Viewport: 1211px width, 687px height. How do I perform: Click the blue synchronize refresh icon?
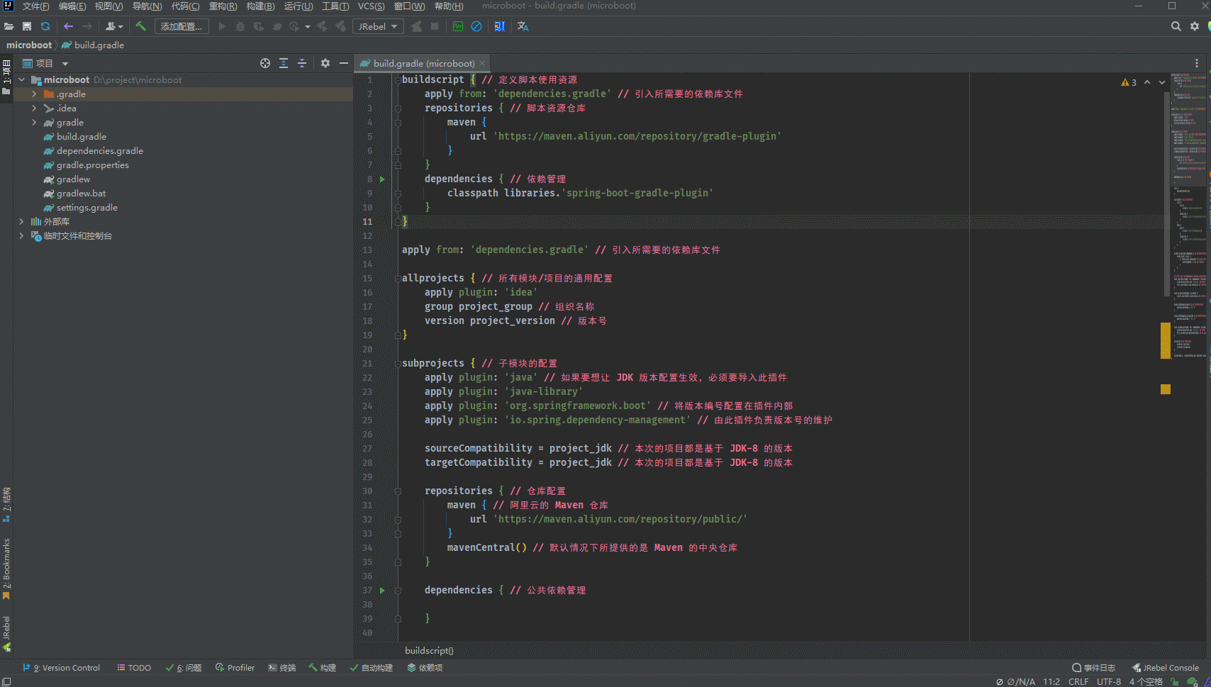click(x=45, y=26)
